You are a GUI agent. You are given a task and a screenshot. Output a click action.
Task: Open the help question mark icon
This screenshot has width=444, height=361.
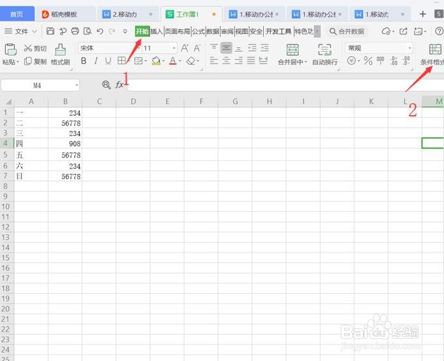coord(439,31)
